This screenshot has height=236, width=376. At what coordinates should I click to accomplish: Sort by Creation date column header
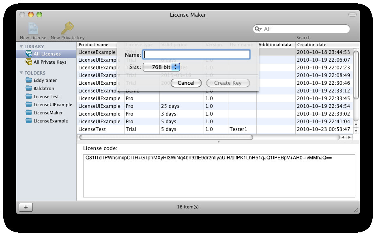[x=324, y=45]
